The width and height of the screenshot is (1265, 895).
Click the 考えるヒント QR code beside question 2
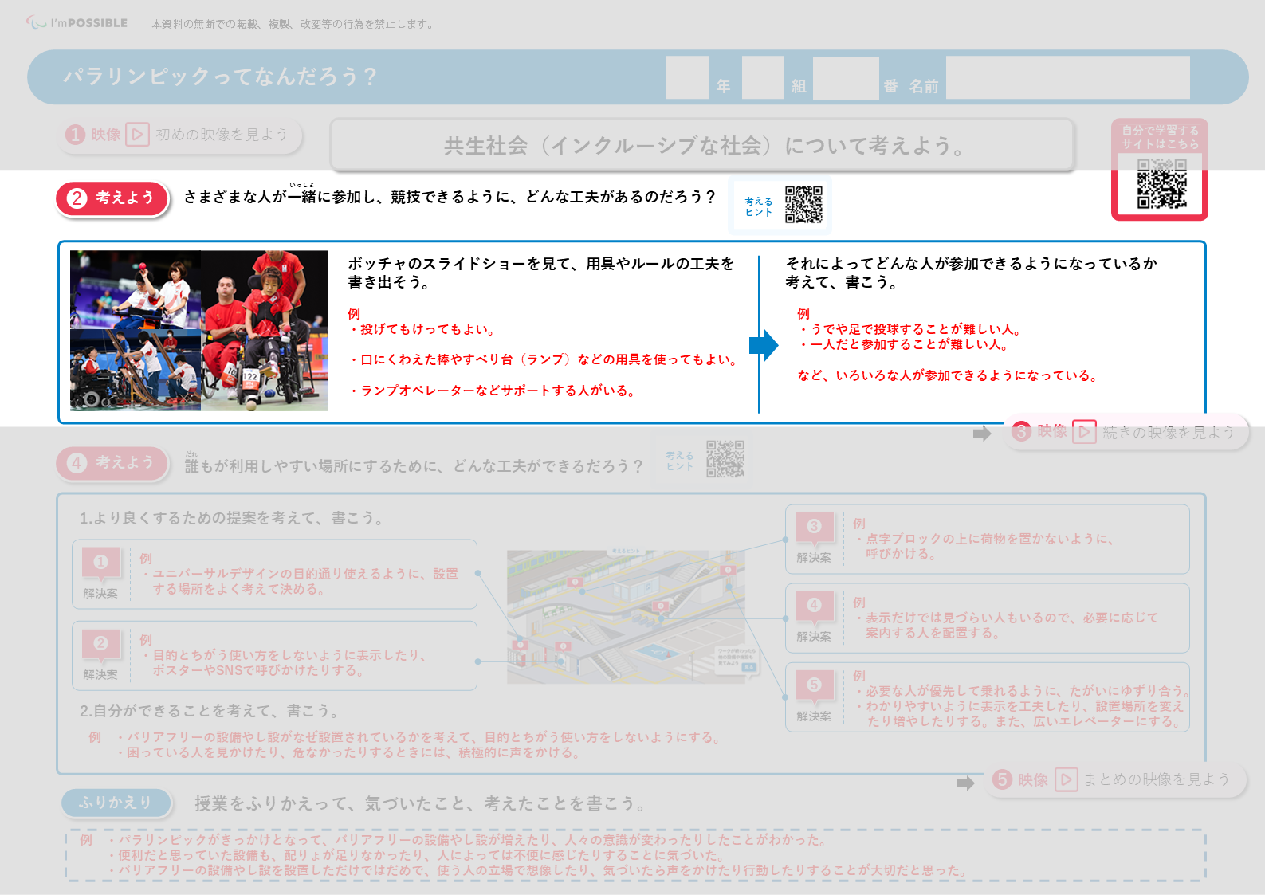point(803,205)
